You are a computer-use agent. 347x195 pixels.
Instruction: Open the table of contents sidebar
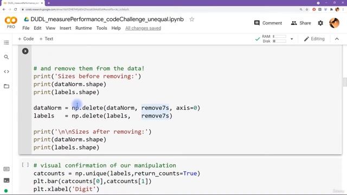tap(7, 42)
